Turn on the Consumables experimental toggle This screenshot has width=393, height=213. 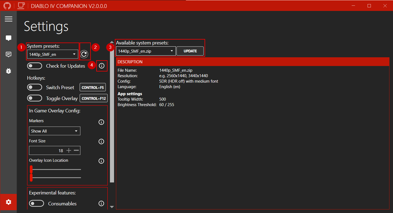coord(37,203)
